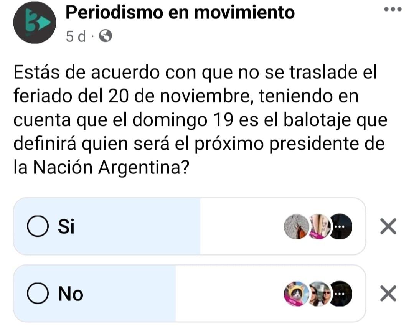Open the Periodismo en movimiento page name
Image resolution: width=414 pixels, height=330 pixels.
pyautogui.click(x=180, y=13)
